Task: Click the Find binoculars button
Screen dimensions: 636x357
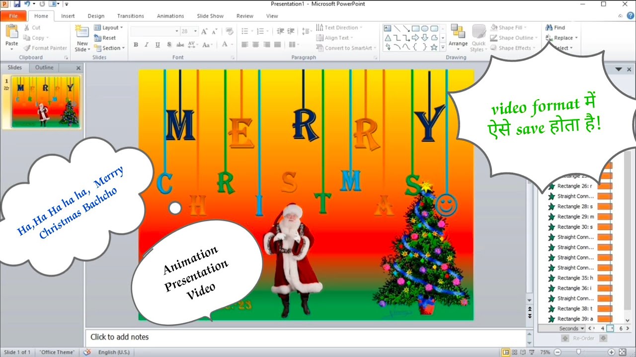Action: click(x=556, y=28)
